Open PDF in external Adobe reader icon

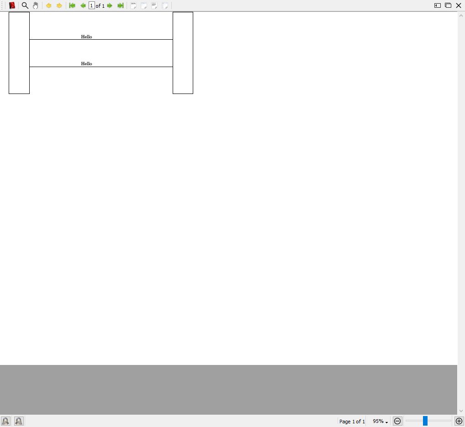point(12,5)
